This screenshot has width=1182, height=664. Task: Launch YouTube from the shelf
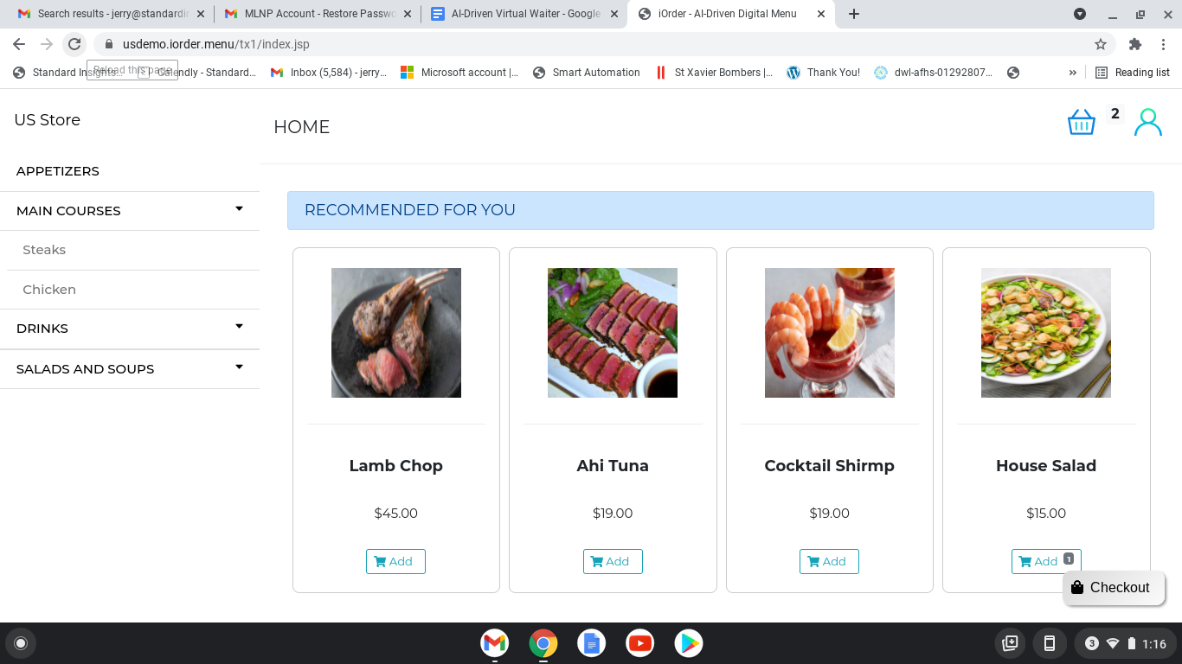pyautogui.click(x=640, y=643)
